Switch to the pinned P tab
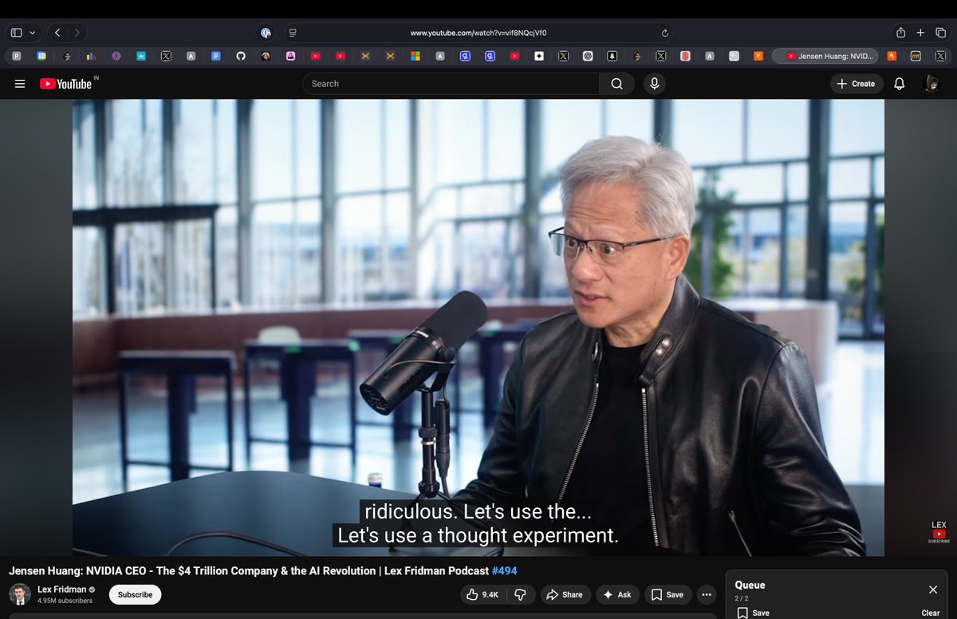957x619 pixels. (x=17, y=56)
